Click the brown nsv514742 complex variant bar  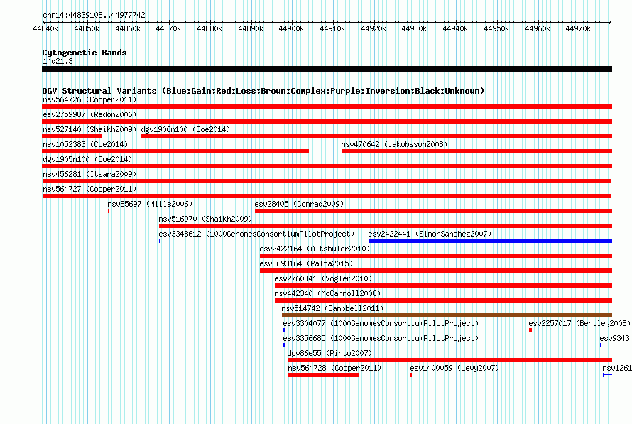click(447, 315)
